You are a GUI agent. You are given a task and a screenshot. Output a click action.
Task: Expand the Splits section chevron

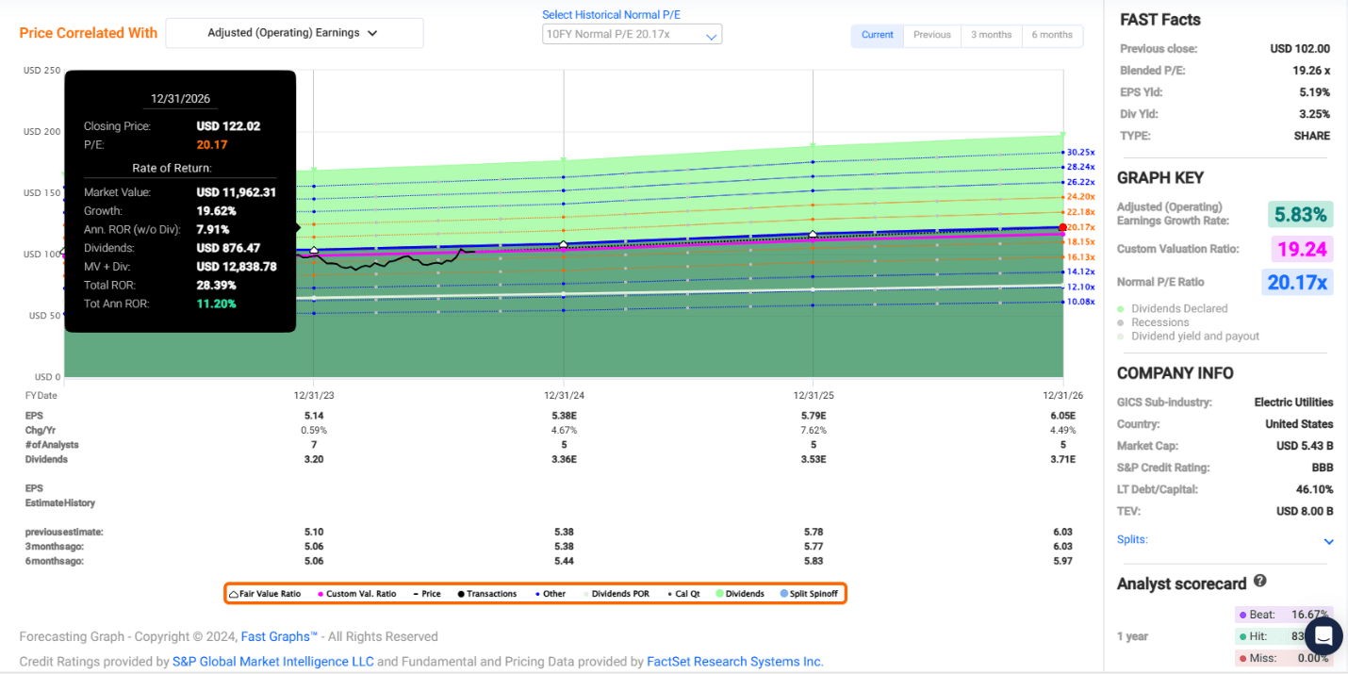tap(1328, 541)
